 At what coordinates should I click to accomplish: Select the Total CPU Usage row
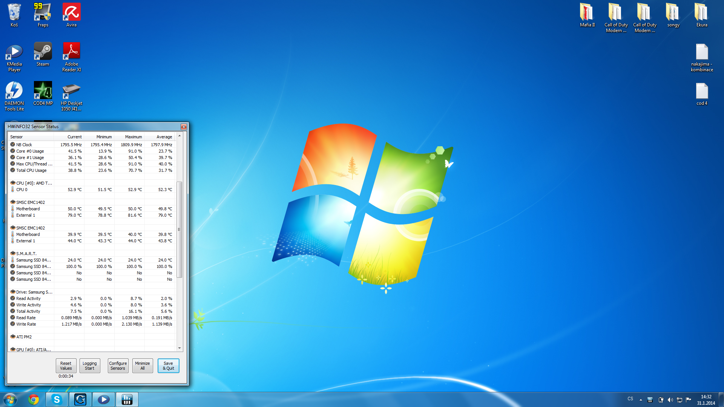(92, 170)
